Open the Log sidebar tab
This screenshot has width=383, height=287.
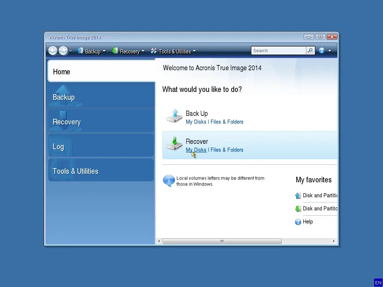click(x=102, y=146)
